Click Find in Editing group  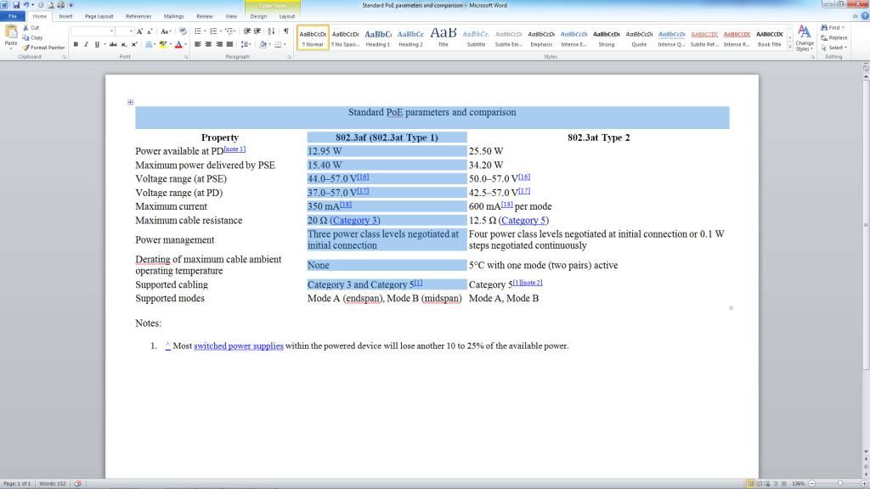833,28
